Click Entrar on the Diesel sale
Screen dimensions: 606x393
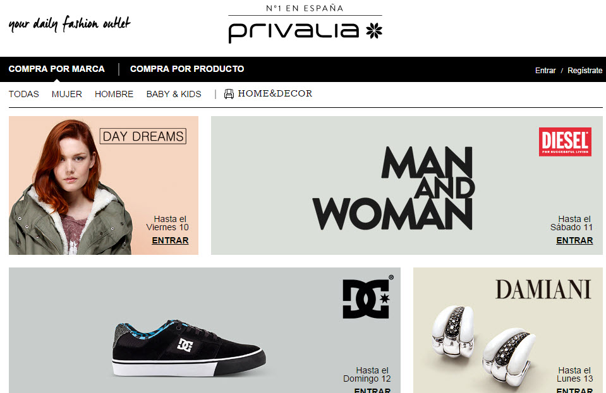coord(574,240)
